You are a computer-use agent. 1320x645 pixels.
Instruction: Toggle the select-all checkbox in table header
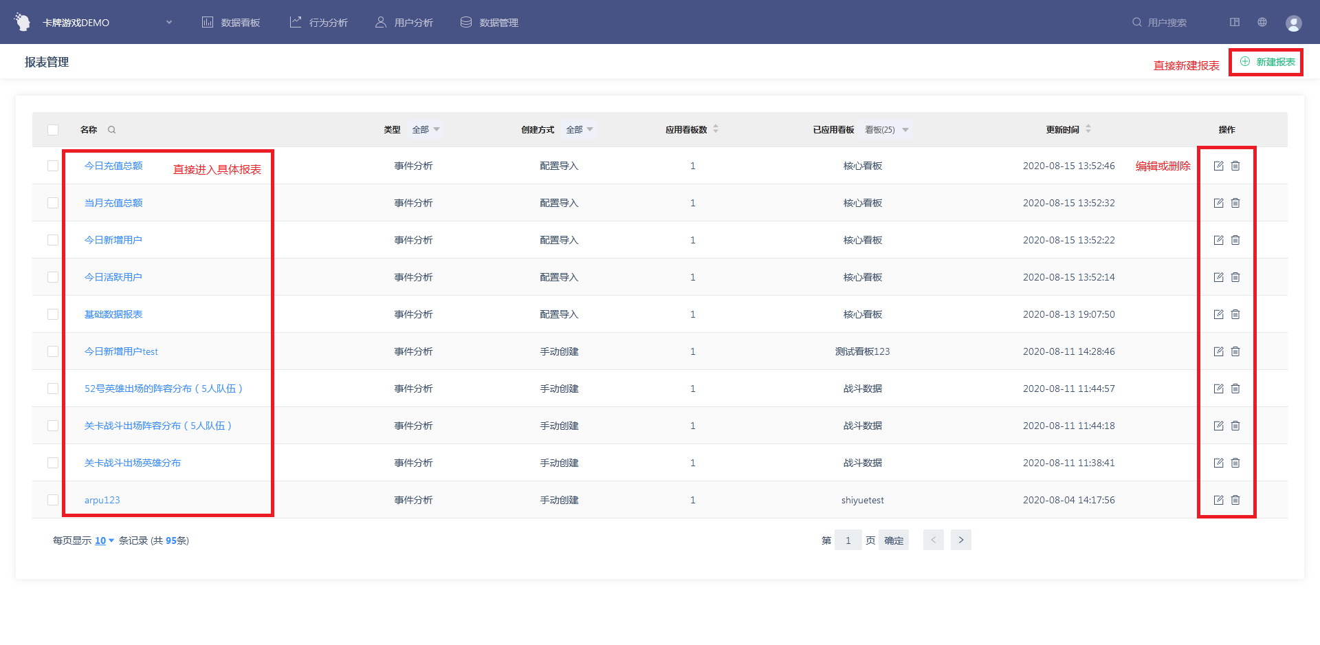(53, 130)
